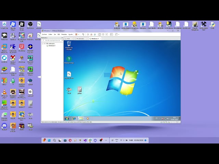Screen dimensions: 219x164
Task: Open the Pestañas menu in VMware
Action: [64, 34]
